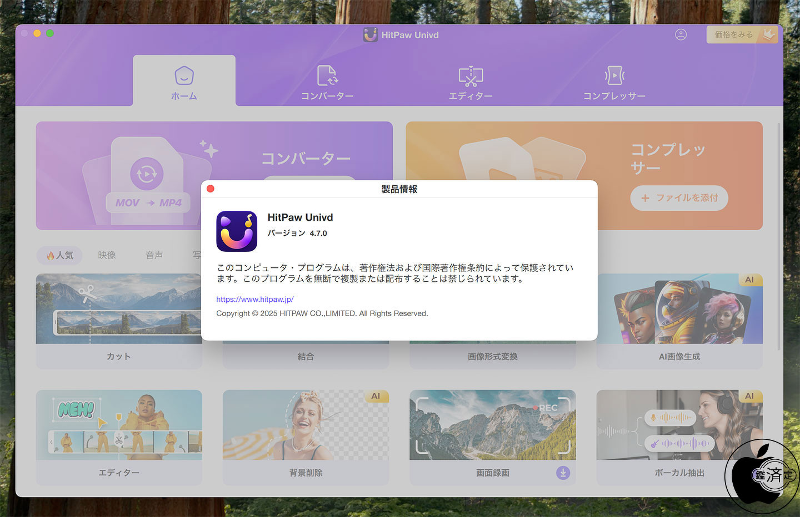Click the copyright notice text in dialog
Image resolution: width=800 pixels, height=517 pixels.
tap(322, 313)
